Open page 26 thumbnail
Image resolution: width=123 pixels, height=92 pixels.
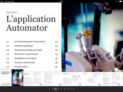[x=111, y=79]
